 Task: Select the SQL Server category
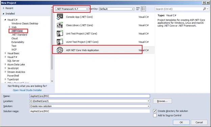click(13, 61)
